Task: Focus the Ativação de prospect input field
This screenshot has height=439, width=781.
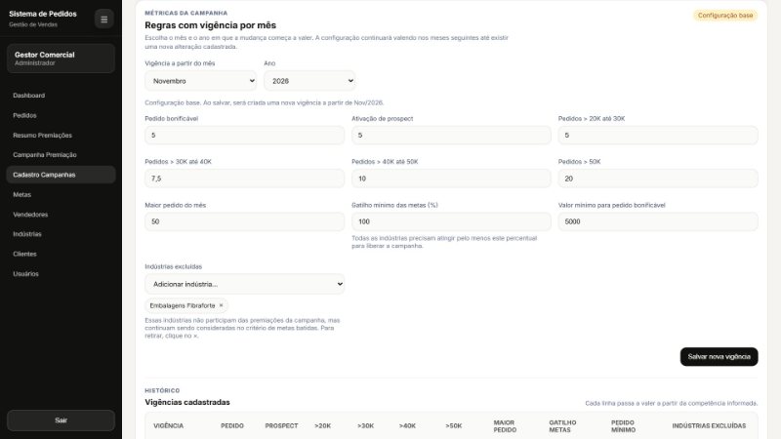Action: (x=451, y=136)
